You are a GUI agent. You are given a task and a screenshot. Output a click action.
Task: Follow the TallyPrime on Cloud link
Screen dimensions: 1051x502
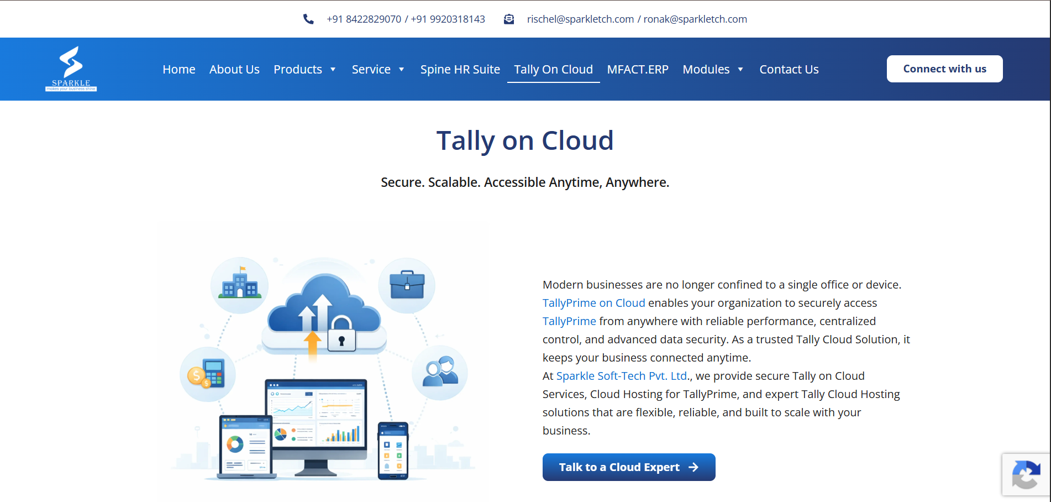[x=594, y=303]
